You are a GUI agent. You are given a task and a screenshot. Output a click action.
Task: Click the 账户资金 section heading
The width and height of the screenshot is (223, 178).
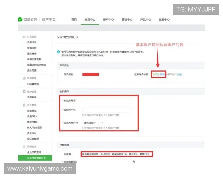(x=64, y=65)
